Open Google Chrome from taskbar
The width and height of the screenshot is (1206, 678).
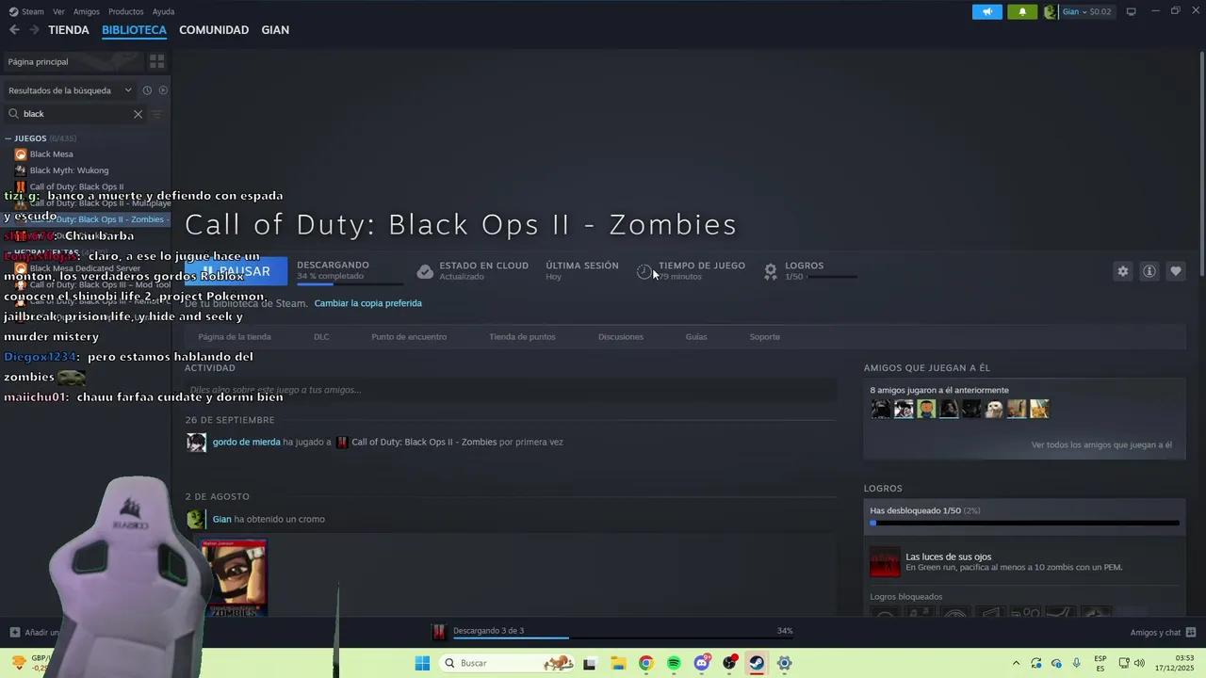coord(645,663)
